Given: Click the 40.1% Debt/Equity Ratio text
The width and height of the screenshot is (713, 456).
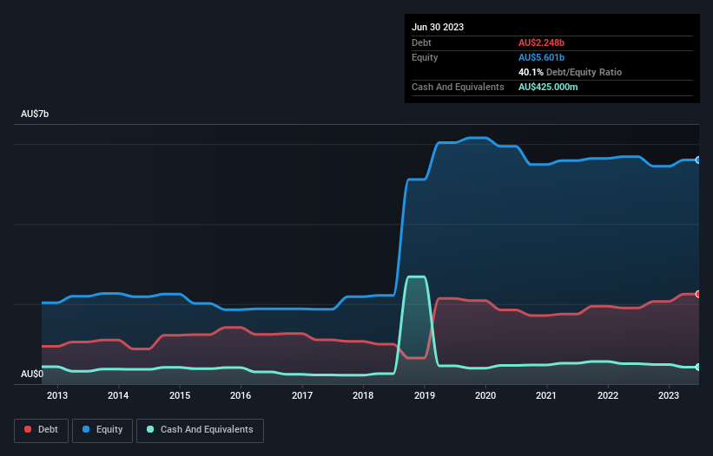Looking at the screenshot, I should (570, 72).
